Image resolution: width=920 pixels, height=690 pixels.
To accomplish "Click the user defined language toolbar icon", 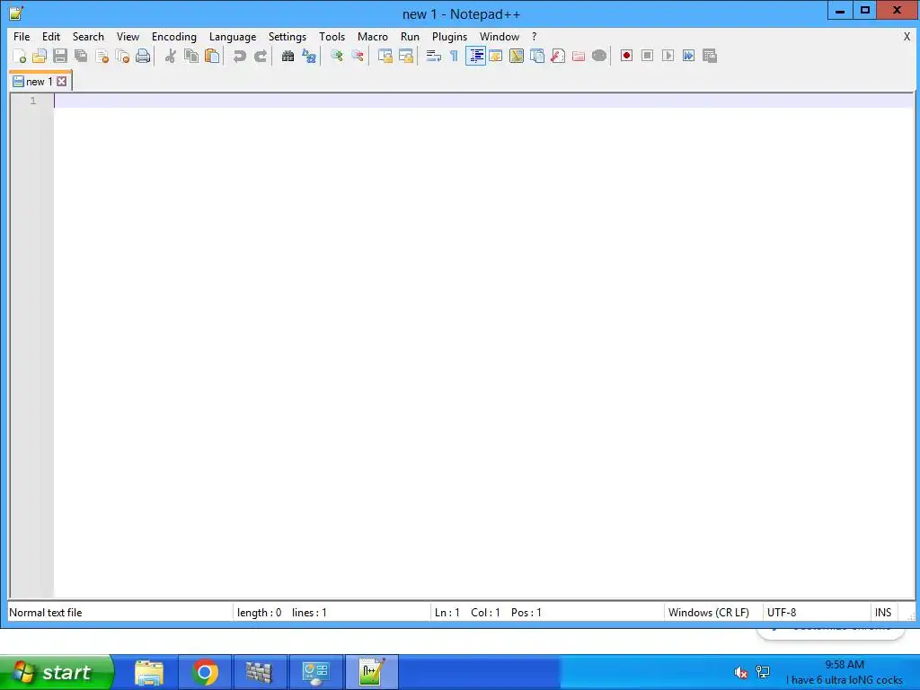I will [496, 56].
